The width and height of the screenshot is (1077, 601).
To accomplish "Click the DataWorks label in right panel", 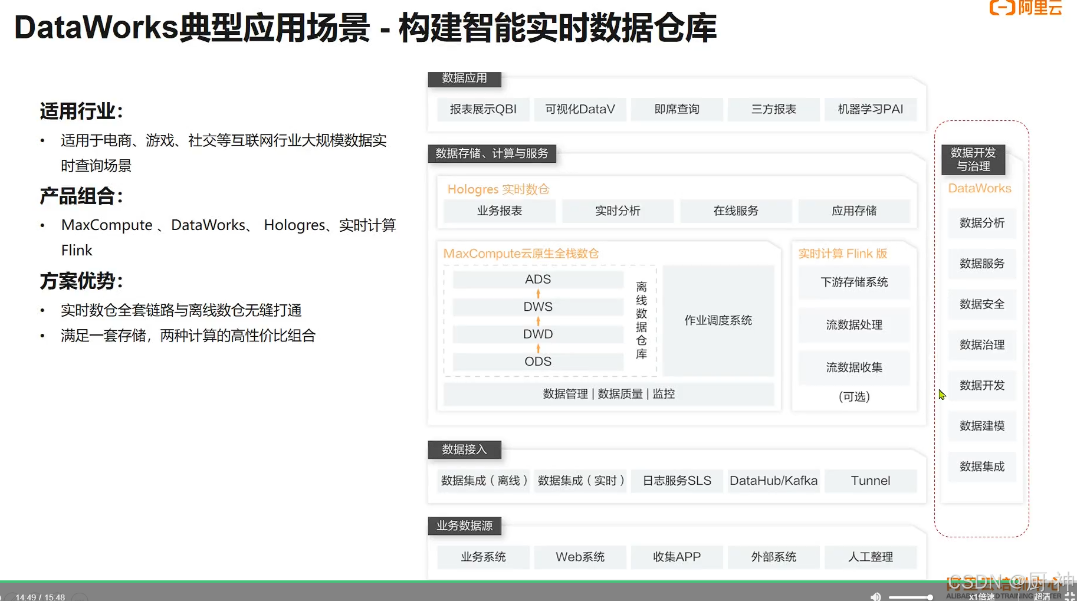I will click(979, 188).
